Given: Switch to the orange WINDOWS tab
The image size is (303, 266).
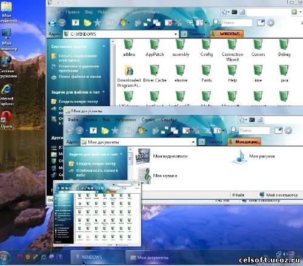Looking at the screenshot, I should 227,33.
